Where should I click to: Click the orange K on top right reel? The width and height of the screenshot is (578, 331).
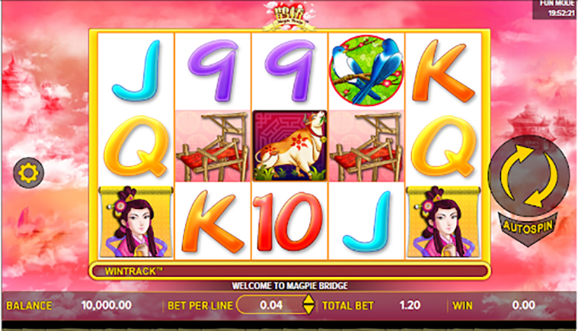(443, 71)
